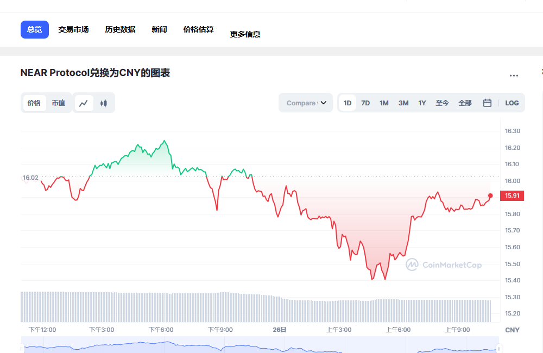Switch to line chart view icon

84,103
